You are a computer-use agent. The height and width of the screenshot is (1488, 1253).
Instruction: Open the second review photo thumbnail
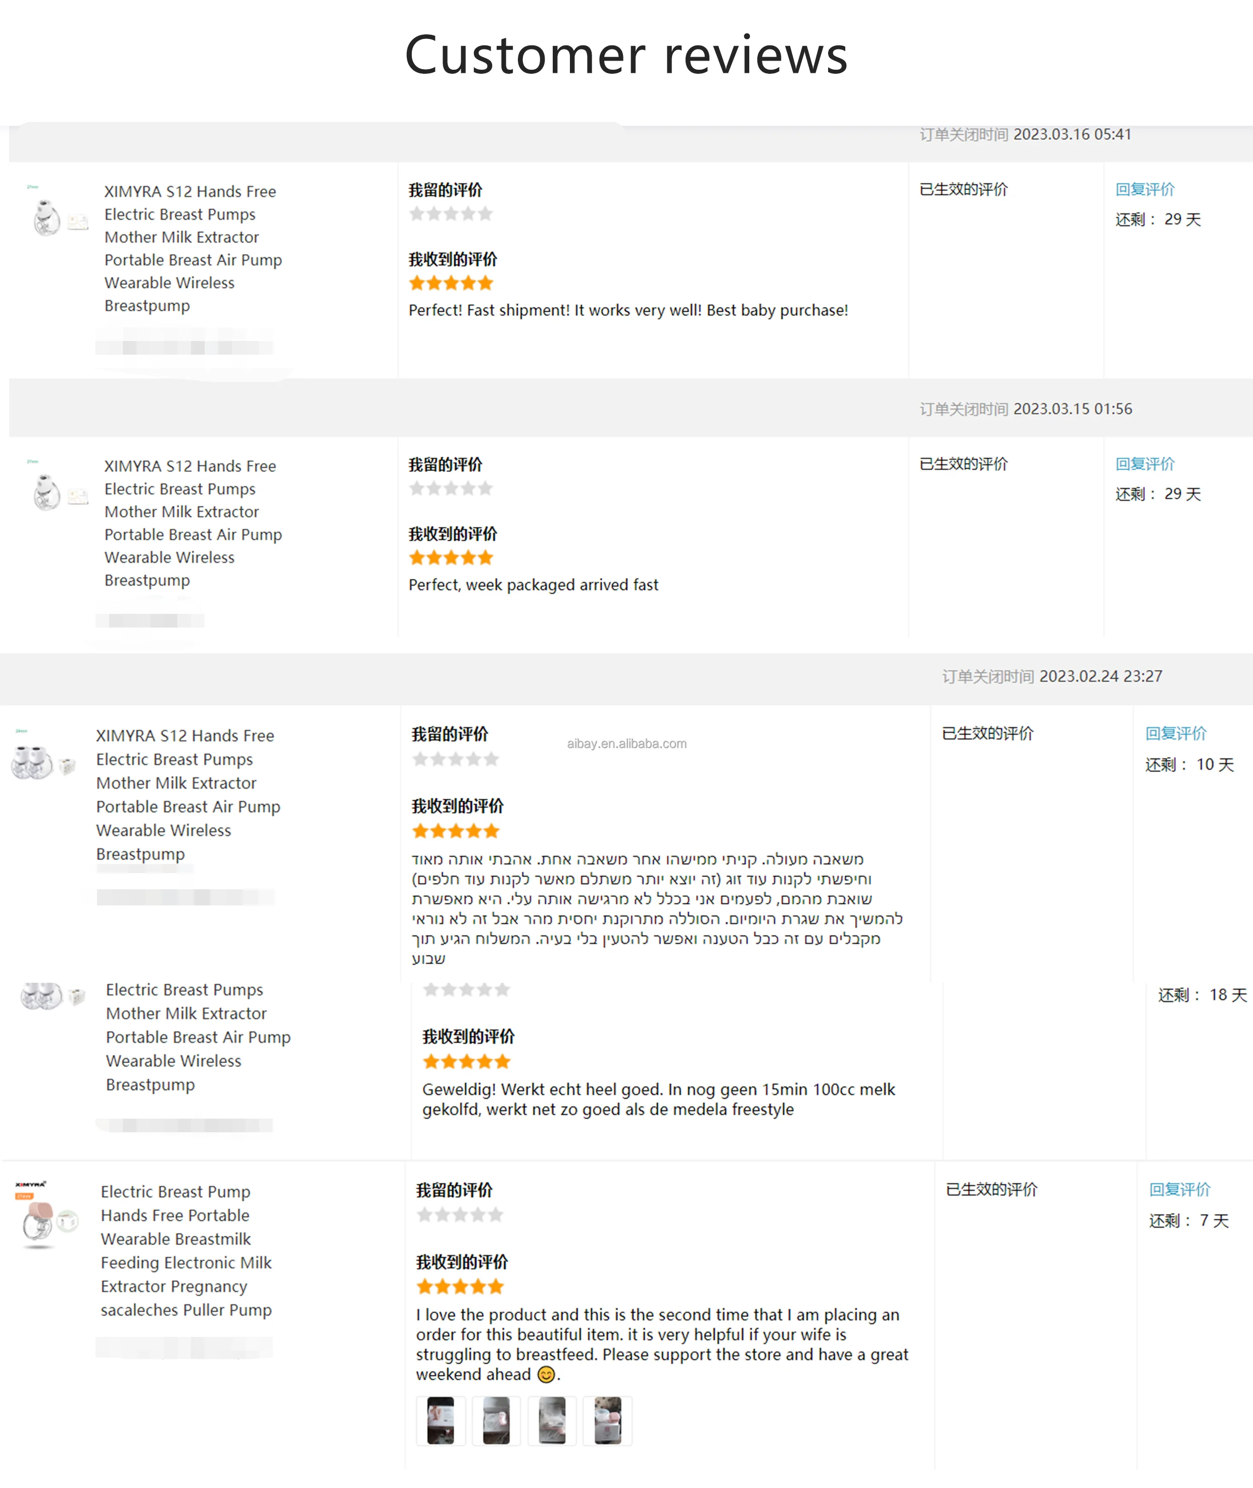click(496, 1420)
